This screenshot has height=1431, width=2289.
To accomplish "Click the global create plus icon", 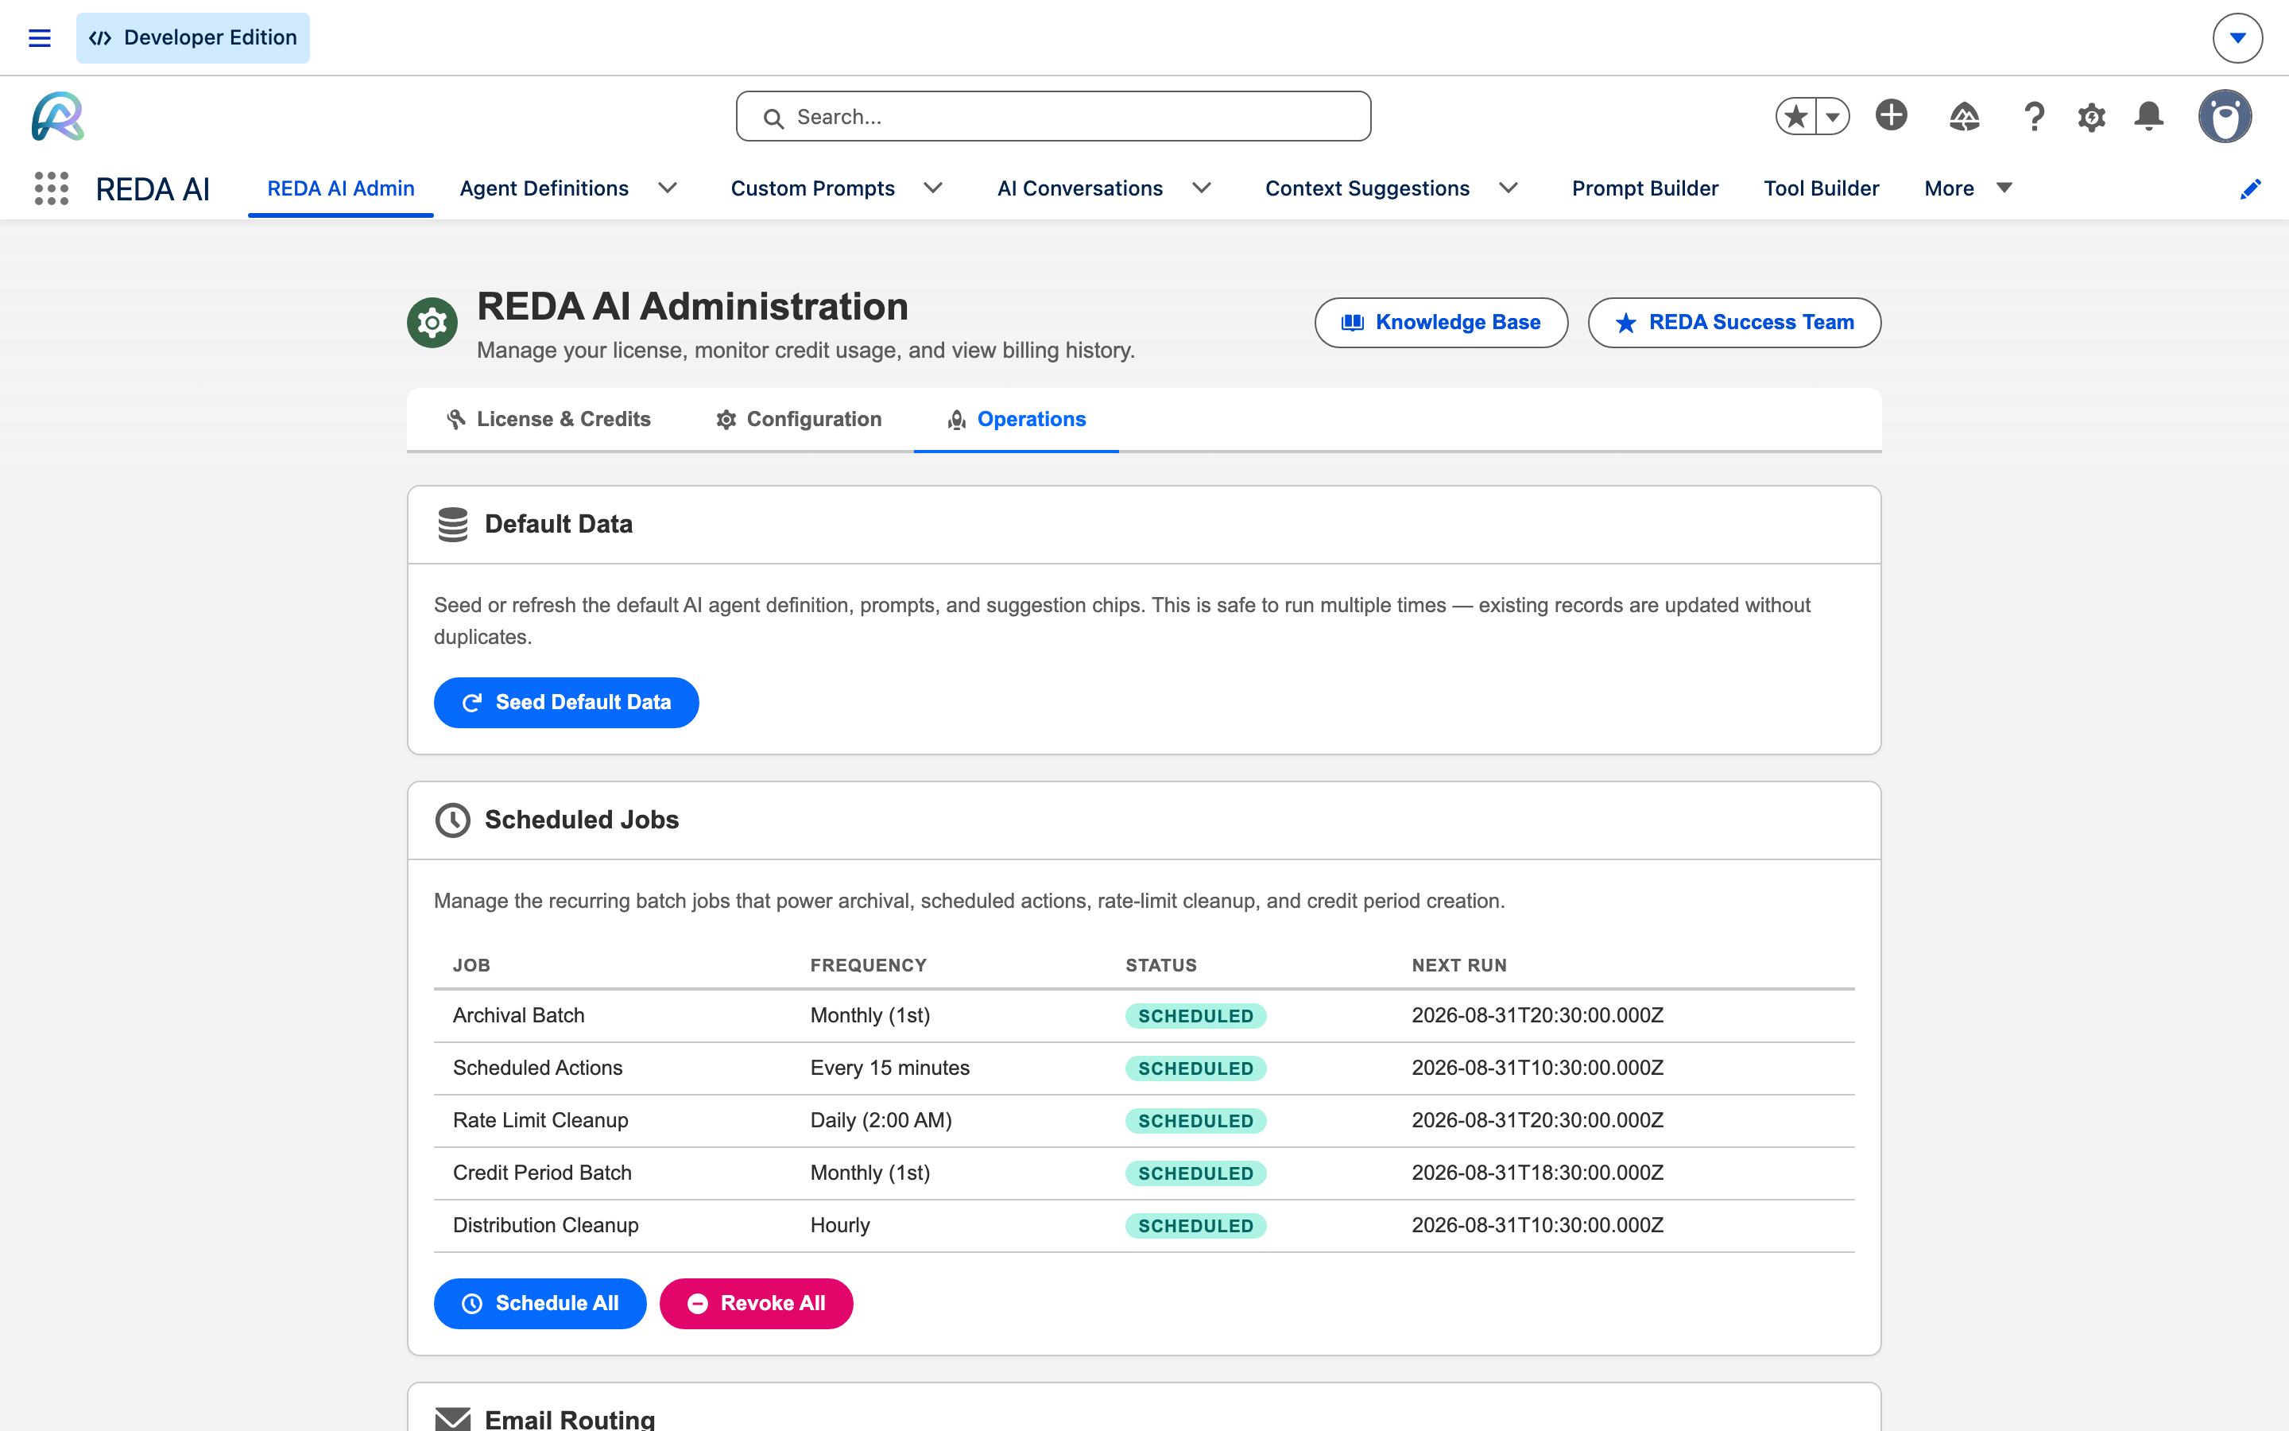I will (1891, 115).
